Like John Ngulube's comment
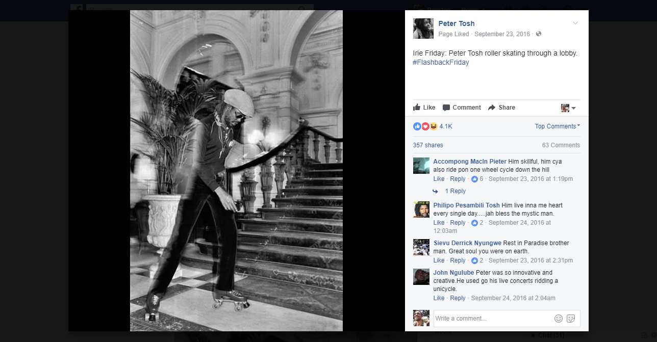This screenshot has height=342, width=657. click(x=439, y=298)
